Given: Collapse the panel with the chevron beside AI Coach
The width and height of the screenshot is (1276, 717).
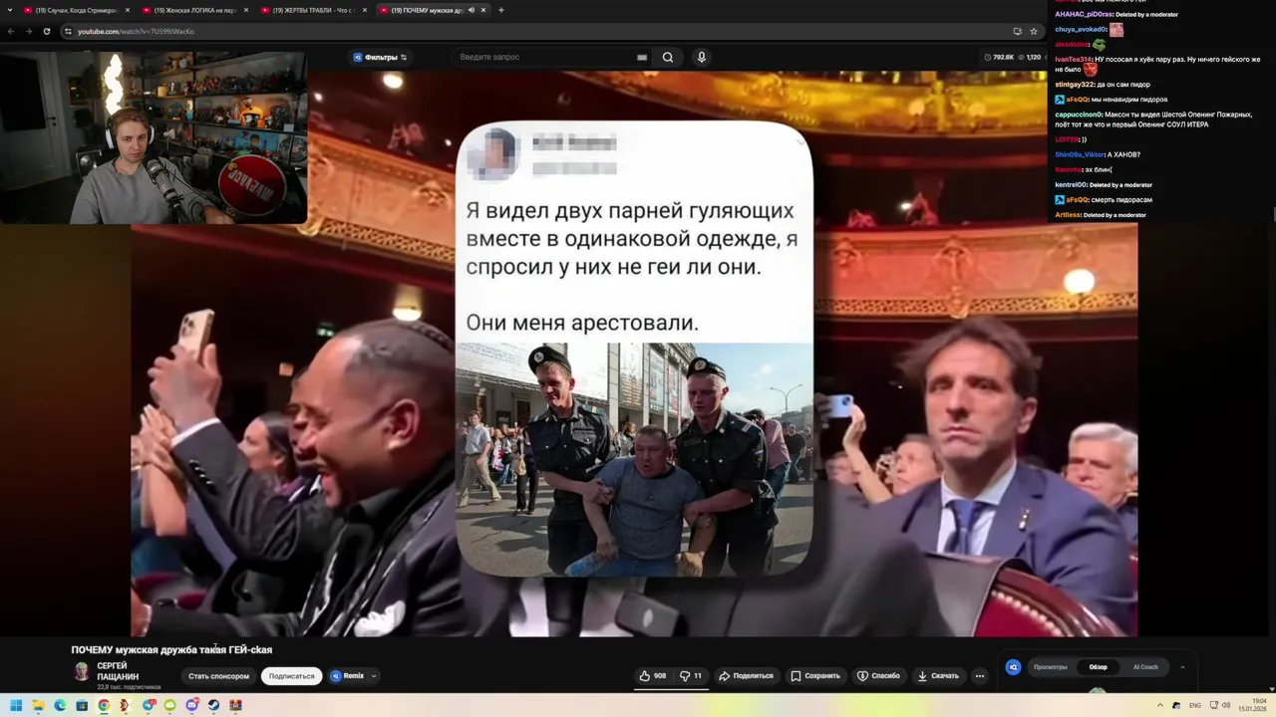Looking at the screenshot, I should click(x=1182, y=667).
